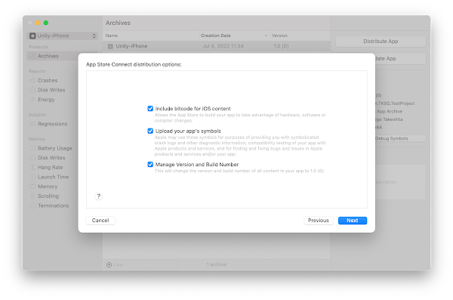Viewport: 453px width, 300px height.
Task: Click the archive Filter field
Action: [142, 264]
